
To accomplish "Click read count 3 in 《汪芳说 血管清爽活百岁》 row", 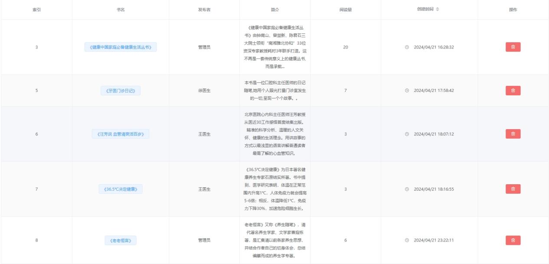I will [345, 134].
